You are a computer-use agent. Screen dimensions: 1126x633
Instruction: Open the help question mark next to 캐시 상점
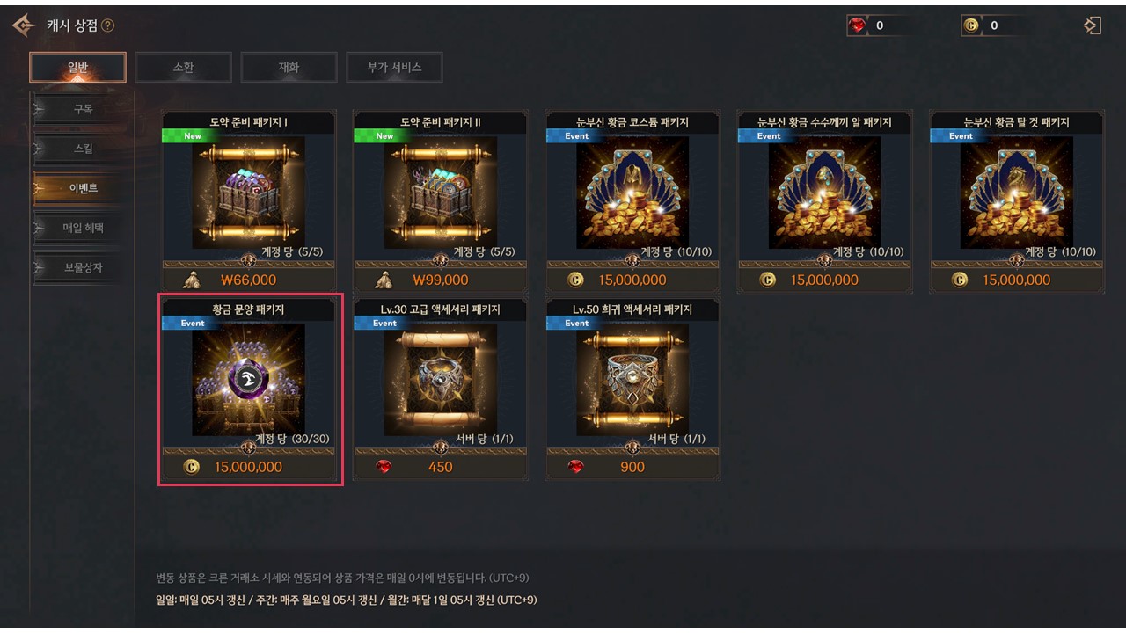point(107,25)
